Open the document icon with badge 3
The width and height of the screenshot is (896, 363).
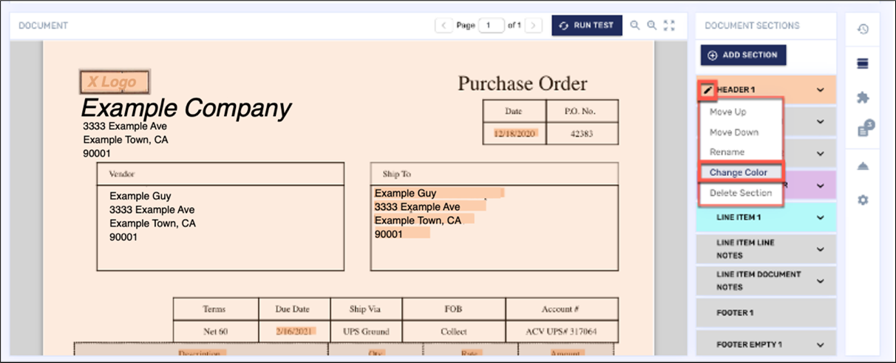tap(863, 130)
